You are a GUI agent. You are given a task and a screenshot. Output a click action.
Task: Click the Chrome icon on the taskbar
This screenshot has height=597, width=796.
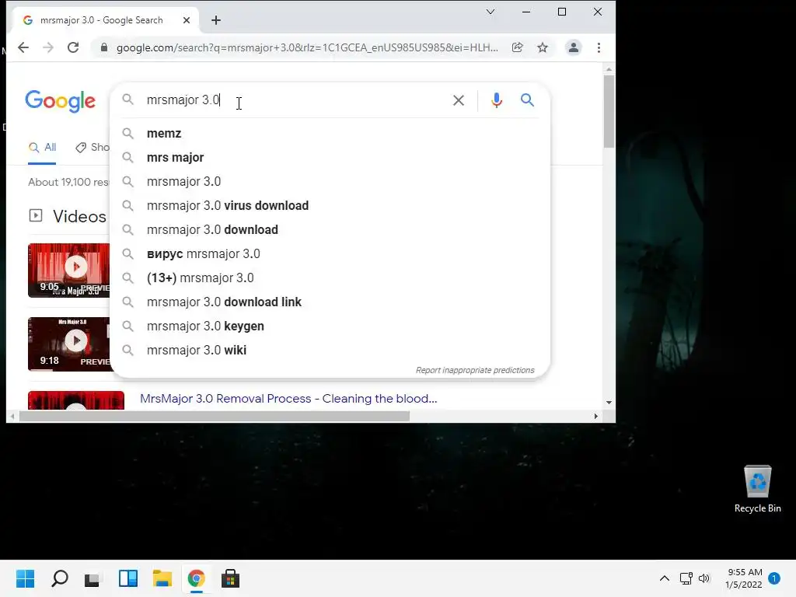[197, 578]
